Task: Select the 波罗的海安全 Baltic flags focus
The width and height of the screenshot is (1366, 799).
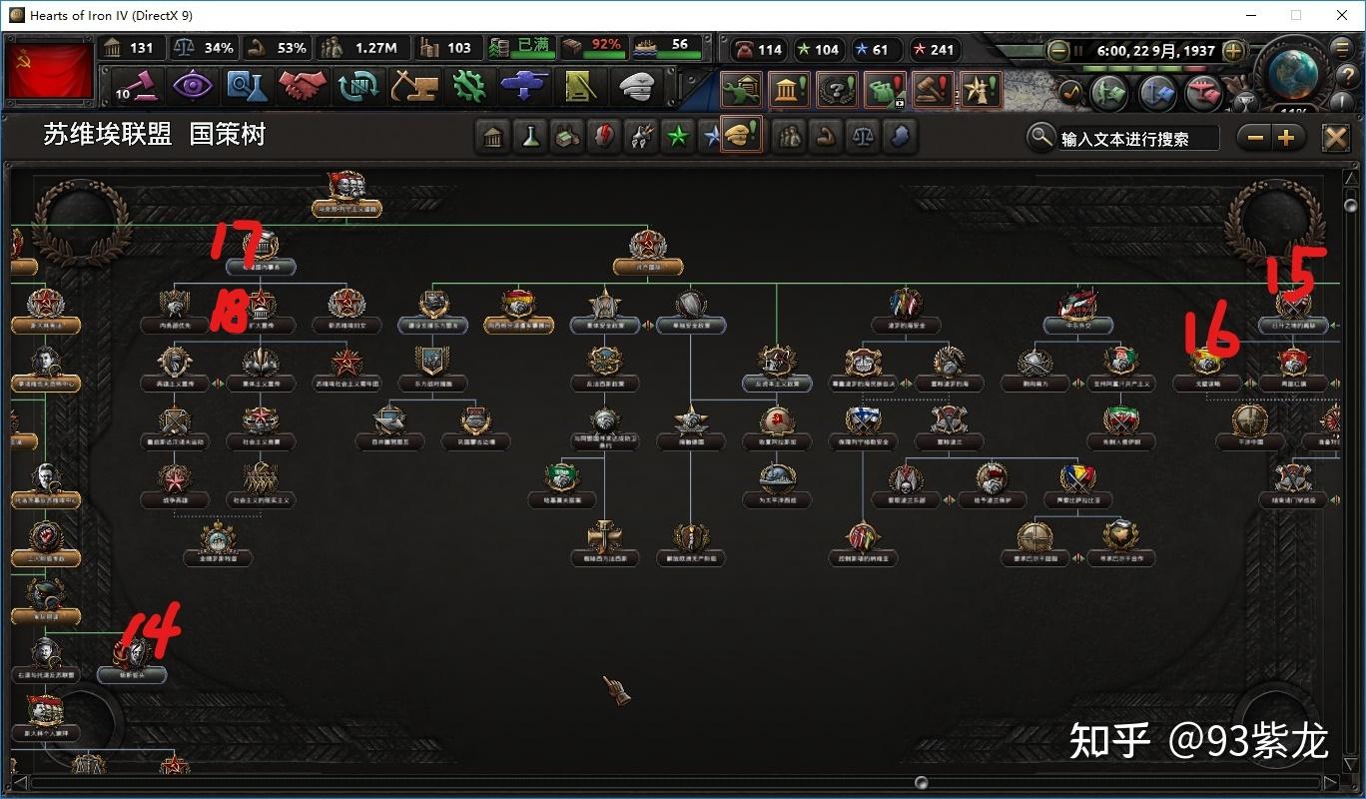Action: pos(905,311)
